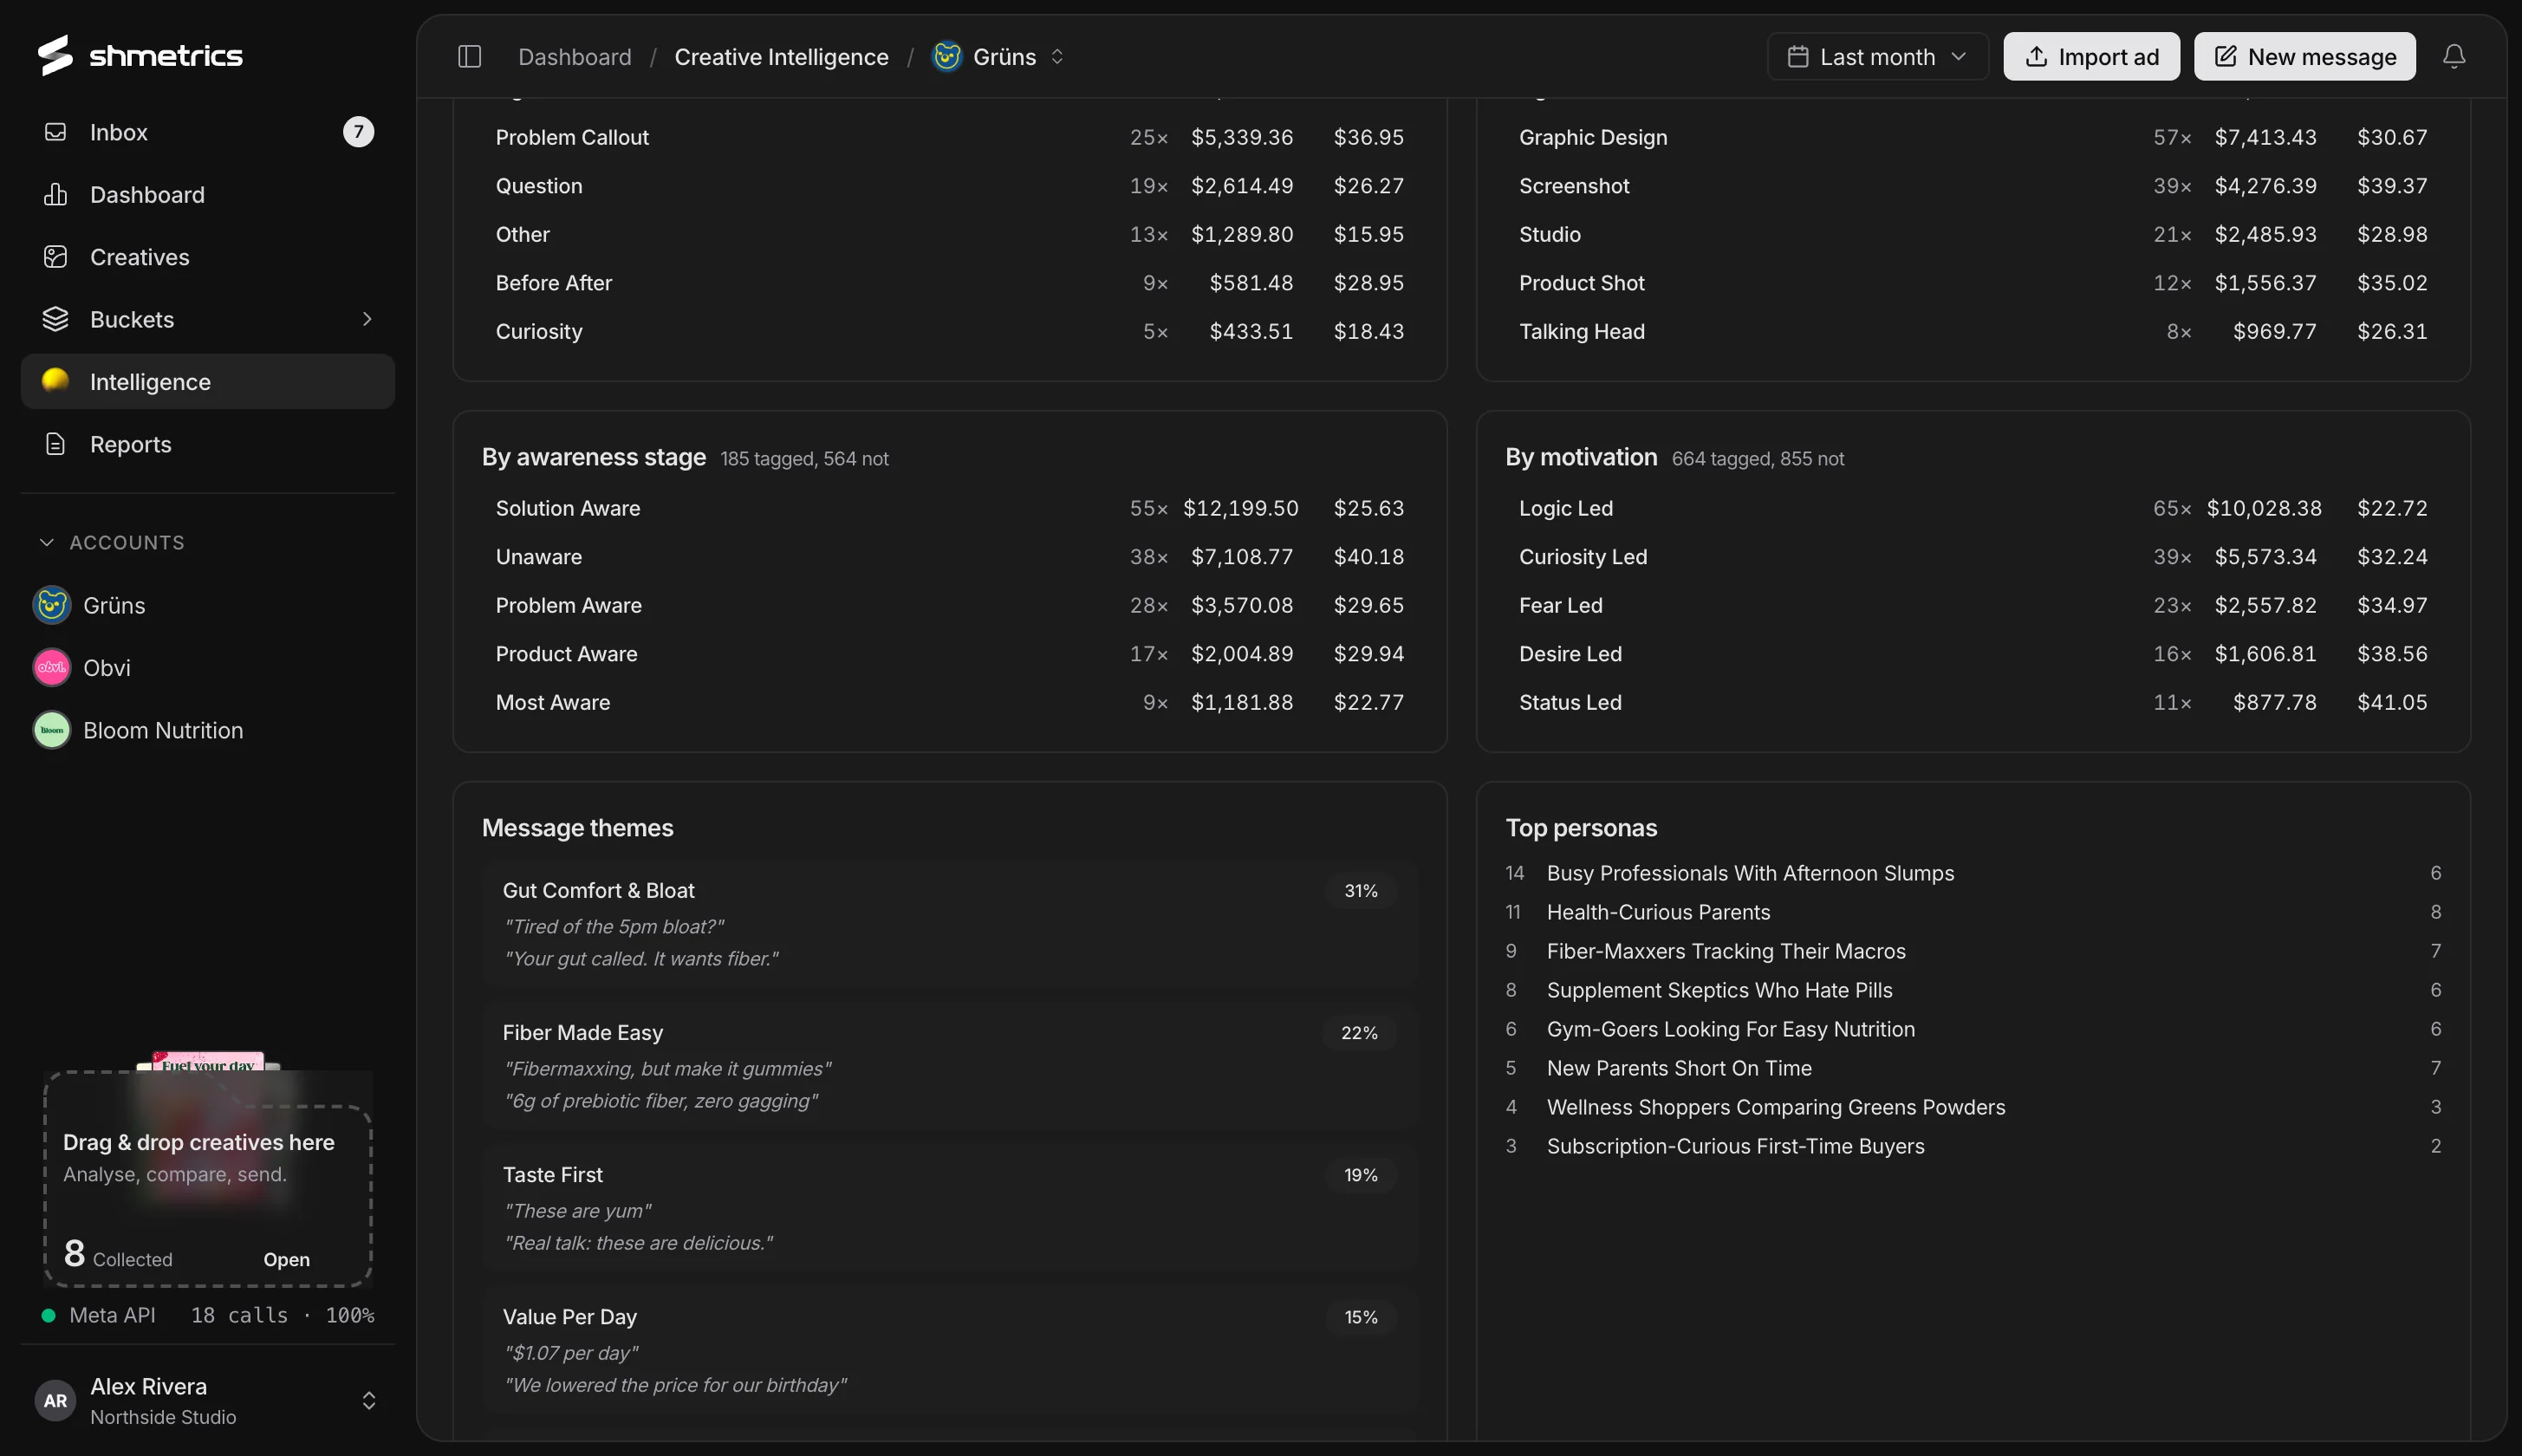Select Fiber-Maxxers Tracking Their Macros persona
2522x1456 pixels.
1973,951
